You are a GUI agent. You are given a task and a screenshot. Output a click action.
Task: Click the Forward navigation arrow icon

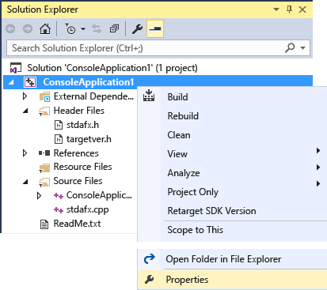pyautogui.click(x=28, y=28)
